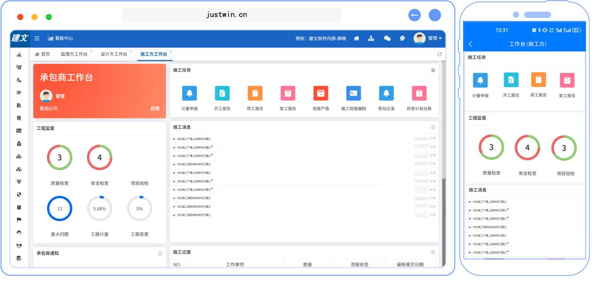Open the gear settings of 施工任务 panel
This screenshot has height=284, width=596.
click(x=433, y=70)
